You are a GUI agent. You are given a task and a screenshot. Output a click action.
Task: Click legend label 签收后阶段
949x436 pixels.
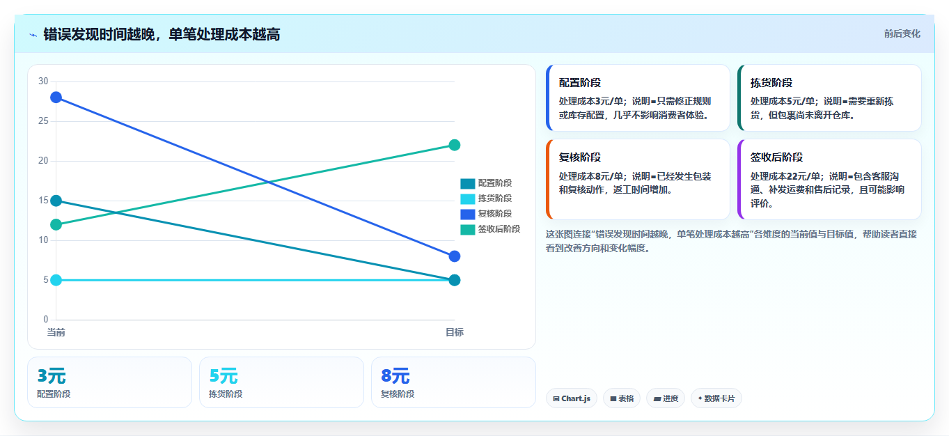499,229
